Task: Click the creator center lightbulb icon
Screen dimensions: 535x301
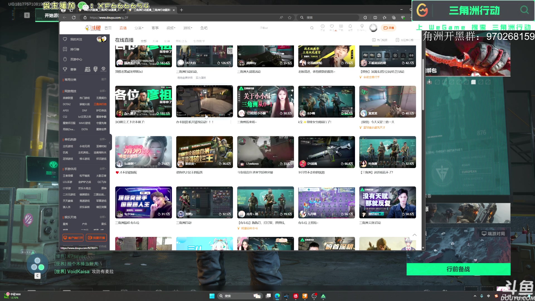Action: tap(362, 27)
